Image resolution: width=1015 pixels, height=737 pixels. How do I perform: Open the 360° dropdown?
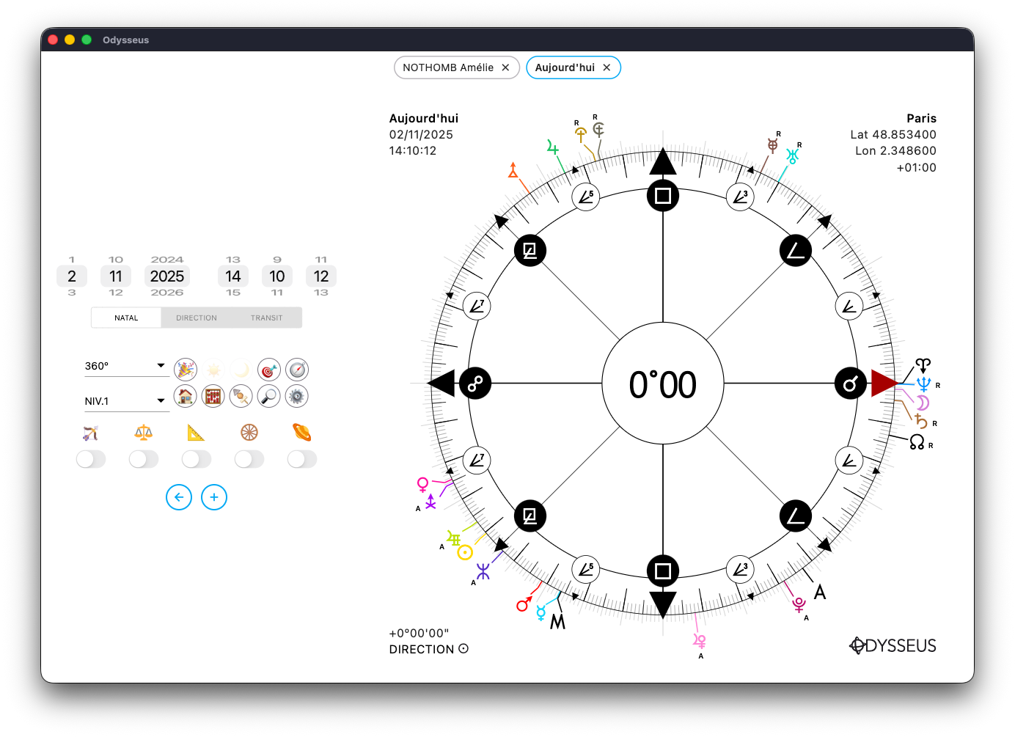(126, 366)
